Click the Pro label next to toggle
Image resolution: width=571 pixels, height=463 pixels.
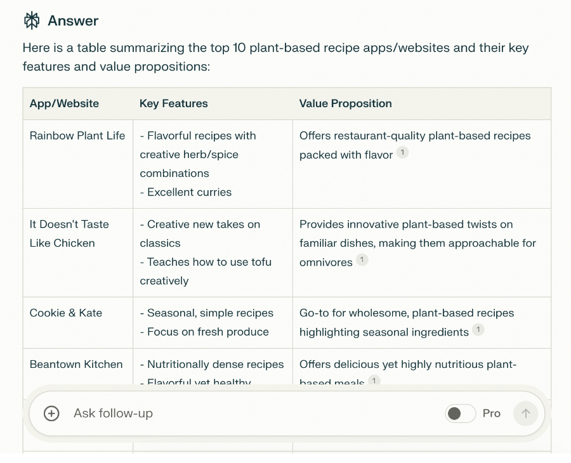point(492,414)
